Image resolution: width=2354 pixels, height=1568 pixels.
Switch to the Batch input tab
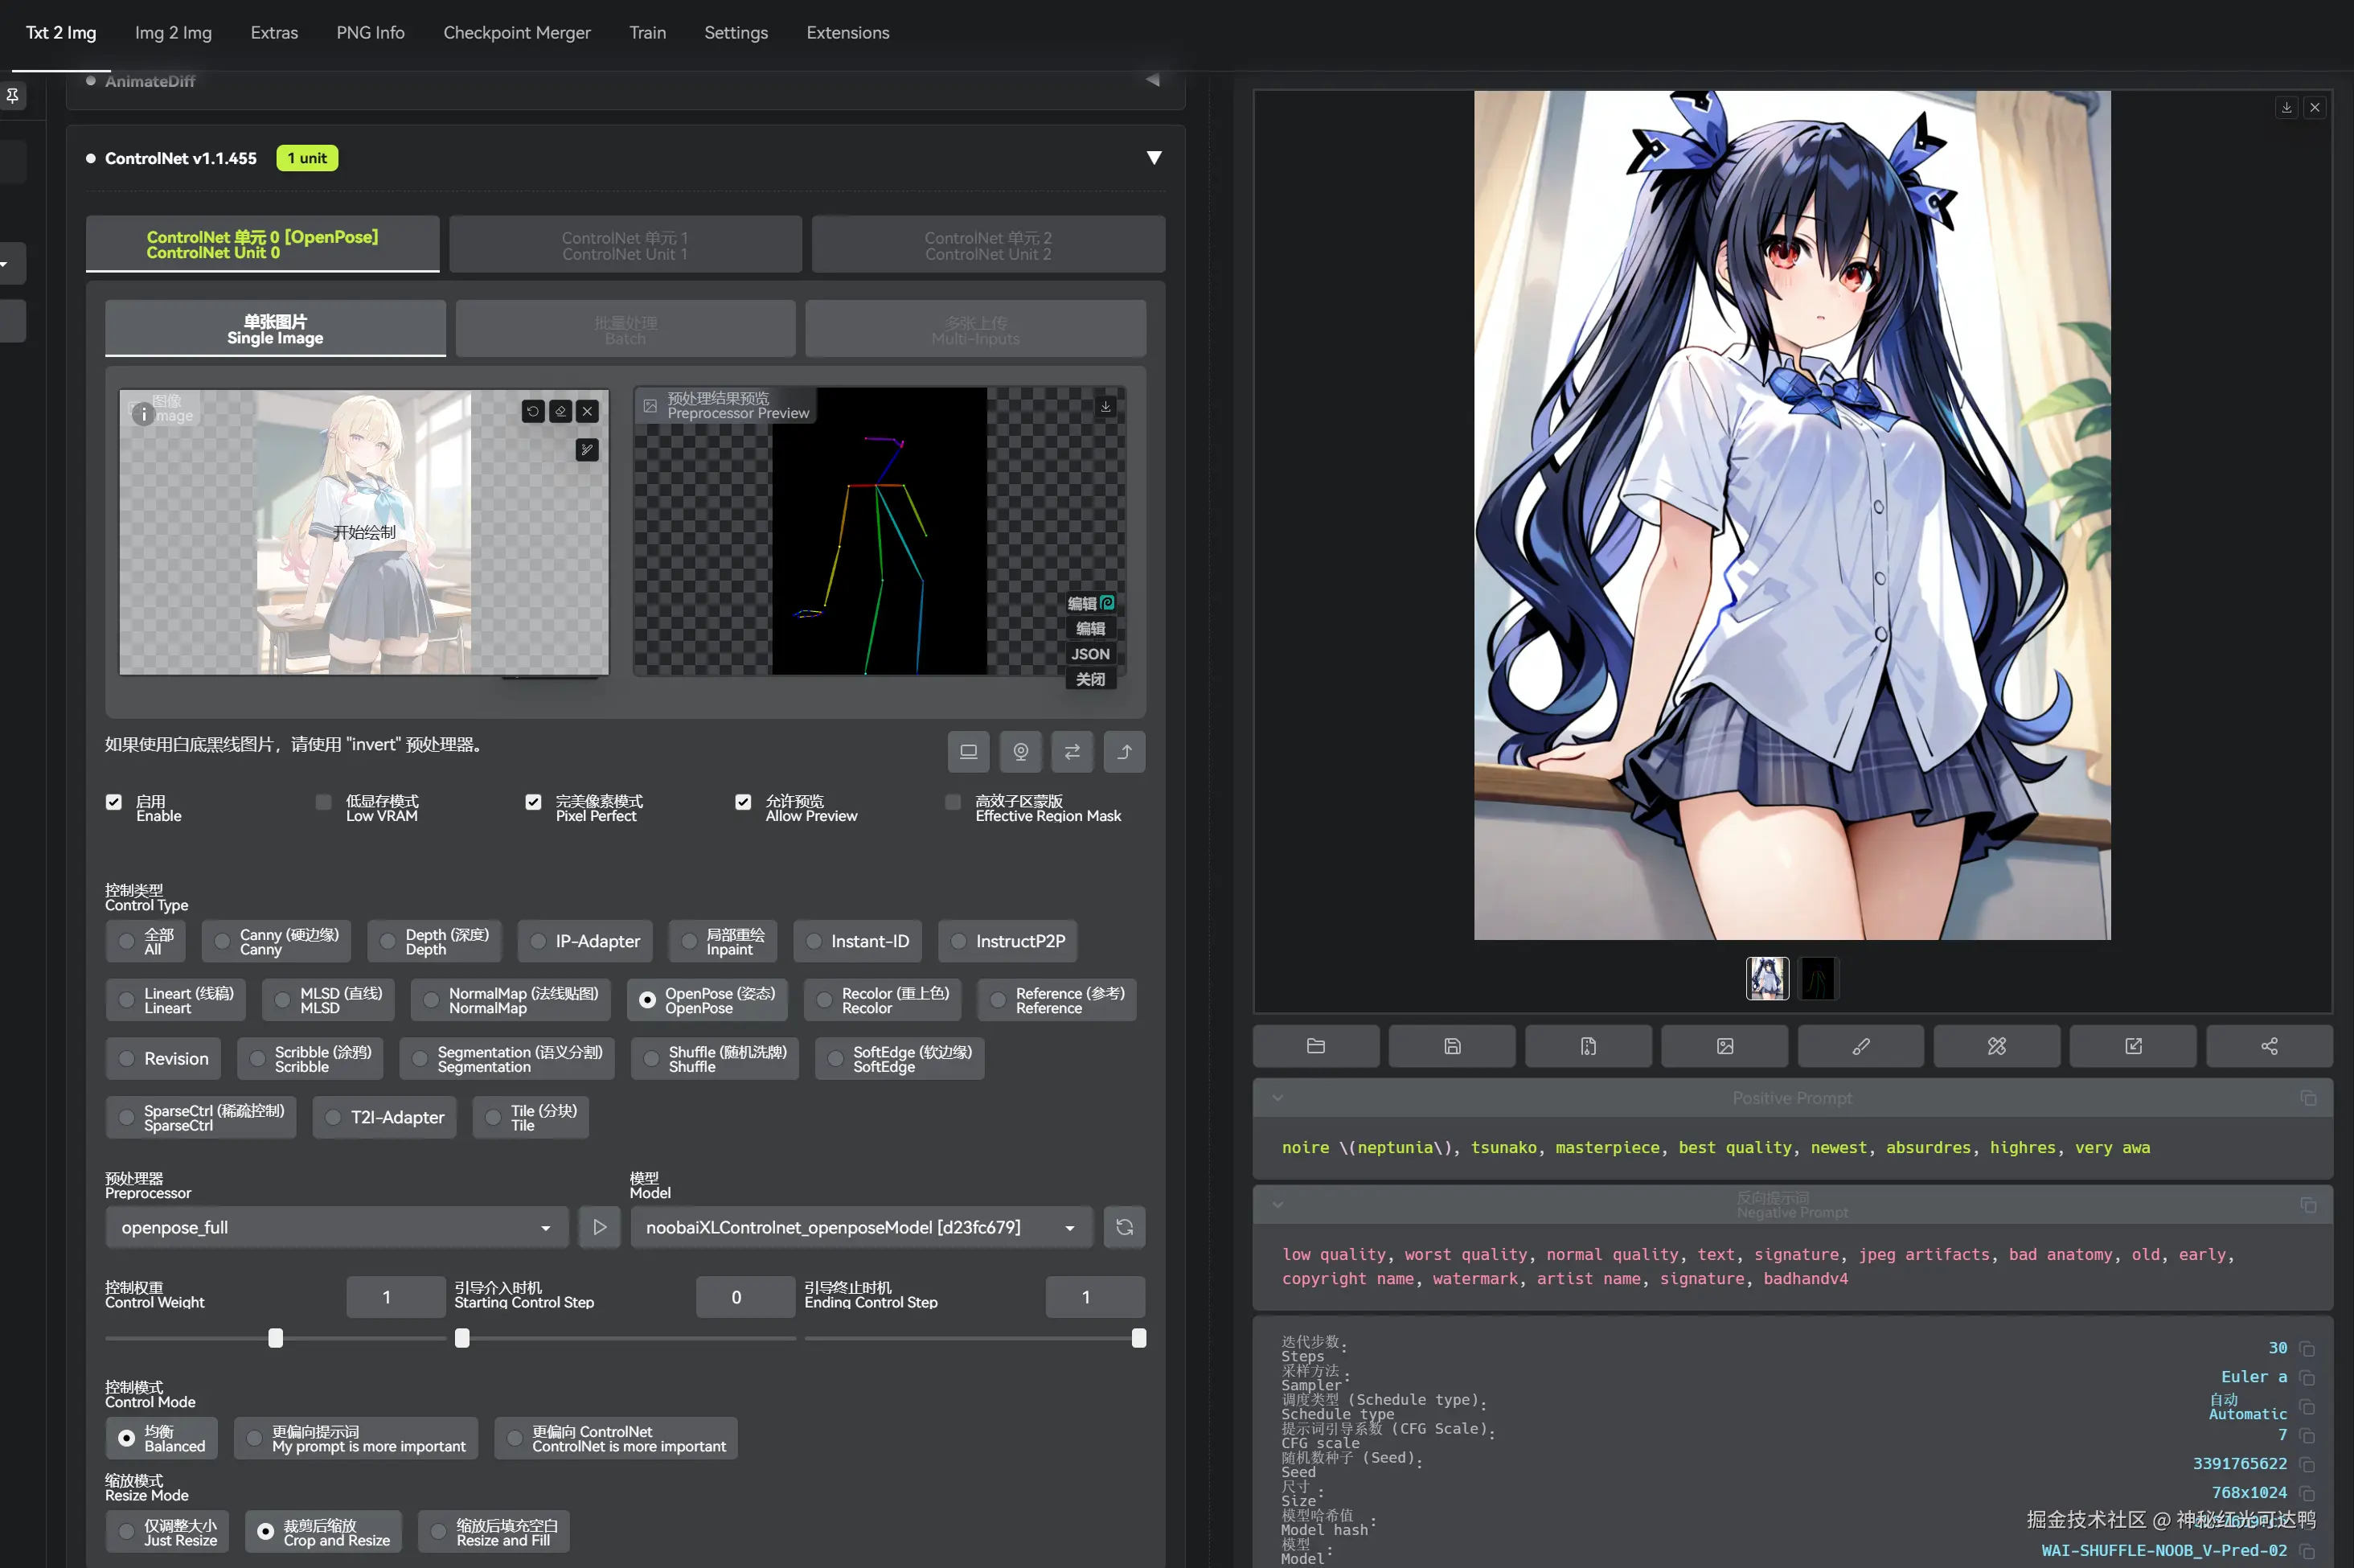tap(625, 329)
